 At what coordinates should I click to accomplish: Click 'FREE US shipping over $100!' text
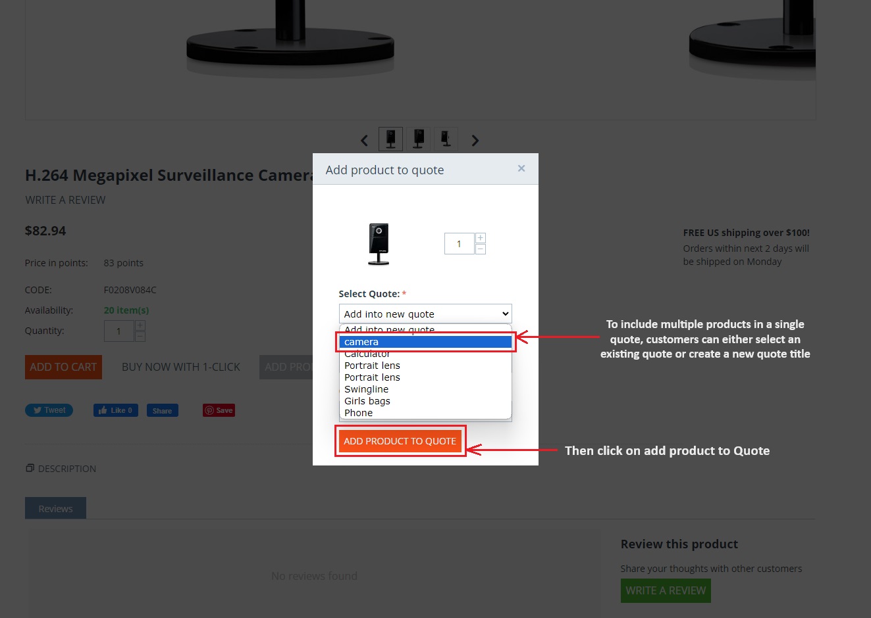coord(747,233)
